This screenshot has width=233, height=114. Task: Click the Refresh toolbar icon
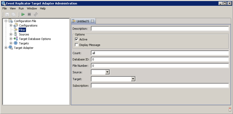36,14
